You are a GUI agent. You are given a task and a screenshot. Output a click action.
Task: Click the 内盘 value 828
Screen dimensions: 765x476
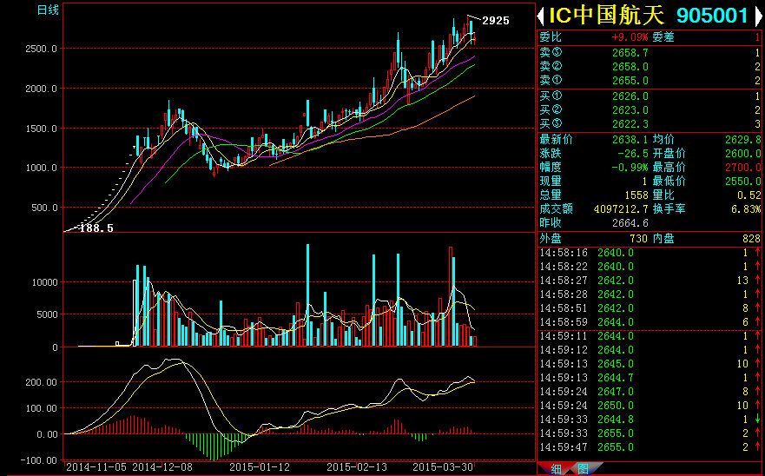point(752,239)
